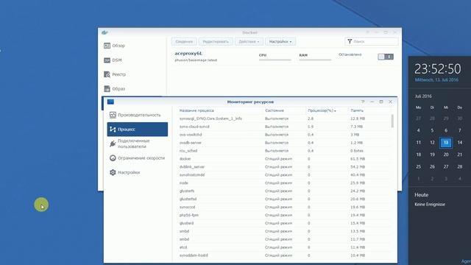Screen dimensions: 471x265
Task: Click the Docker whale logo in title bar
Action: (x=105, y=32)
